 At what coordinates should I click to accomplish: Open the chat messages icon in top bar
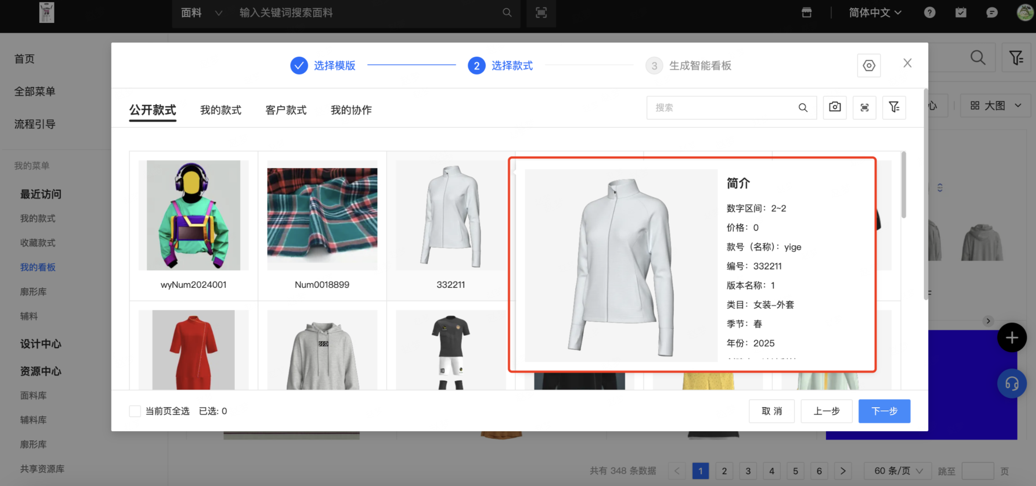click(x=992, y=13)
